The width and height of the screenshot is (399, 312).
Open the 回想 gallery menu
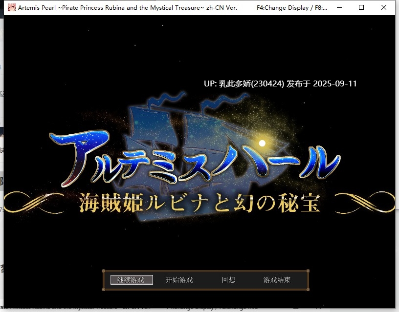pyautogui.click(x=228, y=280)
